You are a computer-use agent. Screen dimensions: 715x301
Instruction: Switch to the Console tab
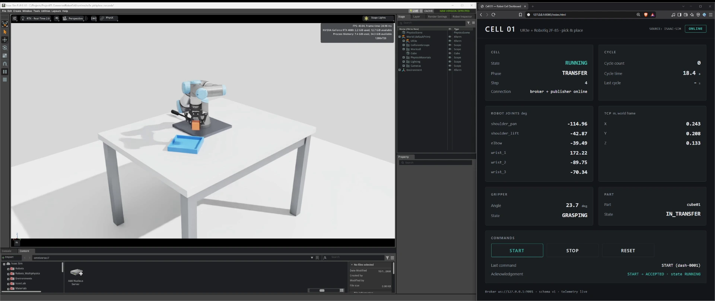point(7,251)
